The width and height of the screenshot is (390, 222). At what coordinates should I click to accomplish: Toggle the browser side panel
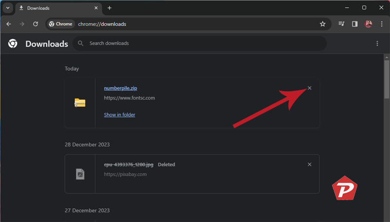pyautogui.click(x=355, y=24)
